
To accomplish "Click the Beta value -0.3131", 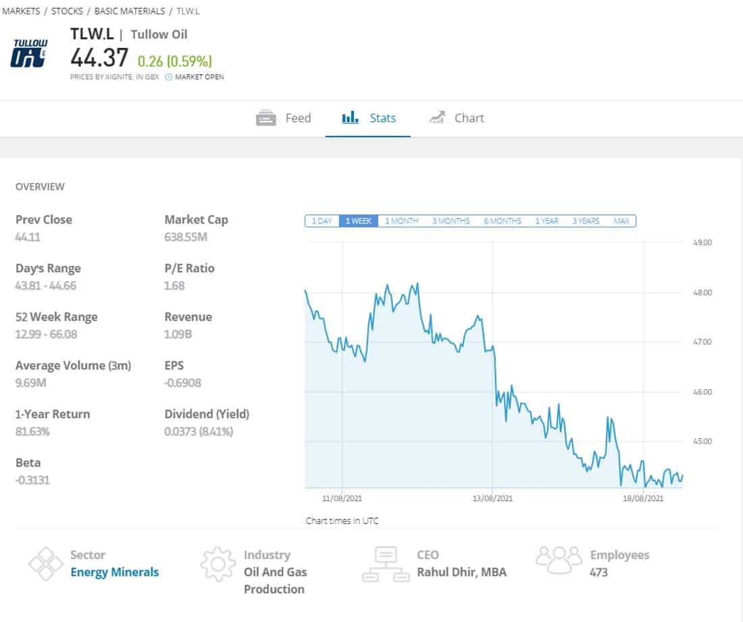I will click(32, 480).
